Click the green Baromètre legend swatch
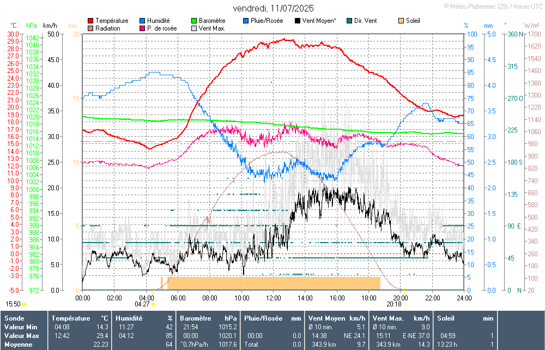The height and width of the screenshot is (350, 545). coord(194,21)
